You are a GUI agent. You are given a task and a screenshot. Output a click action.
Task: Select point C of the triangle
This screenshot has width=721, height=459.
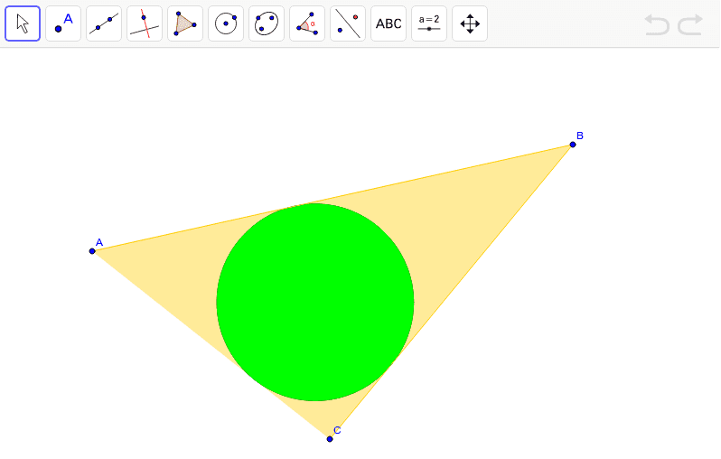click(330, 439)
